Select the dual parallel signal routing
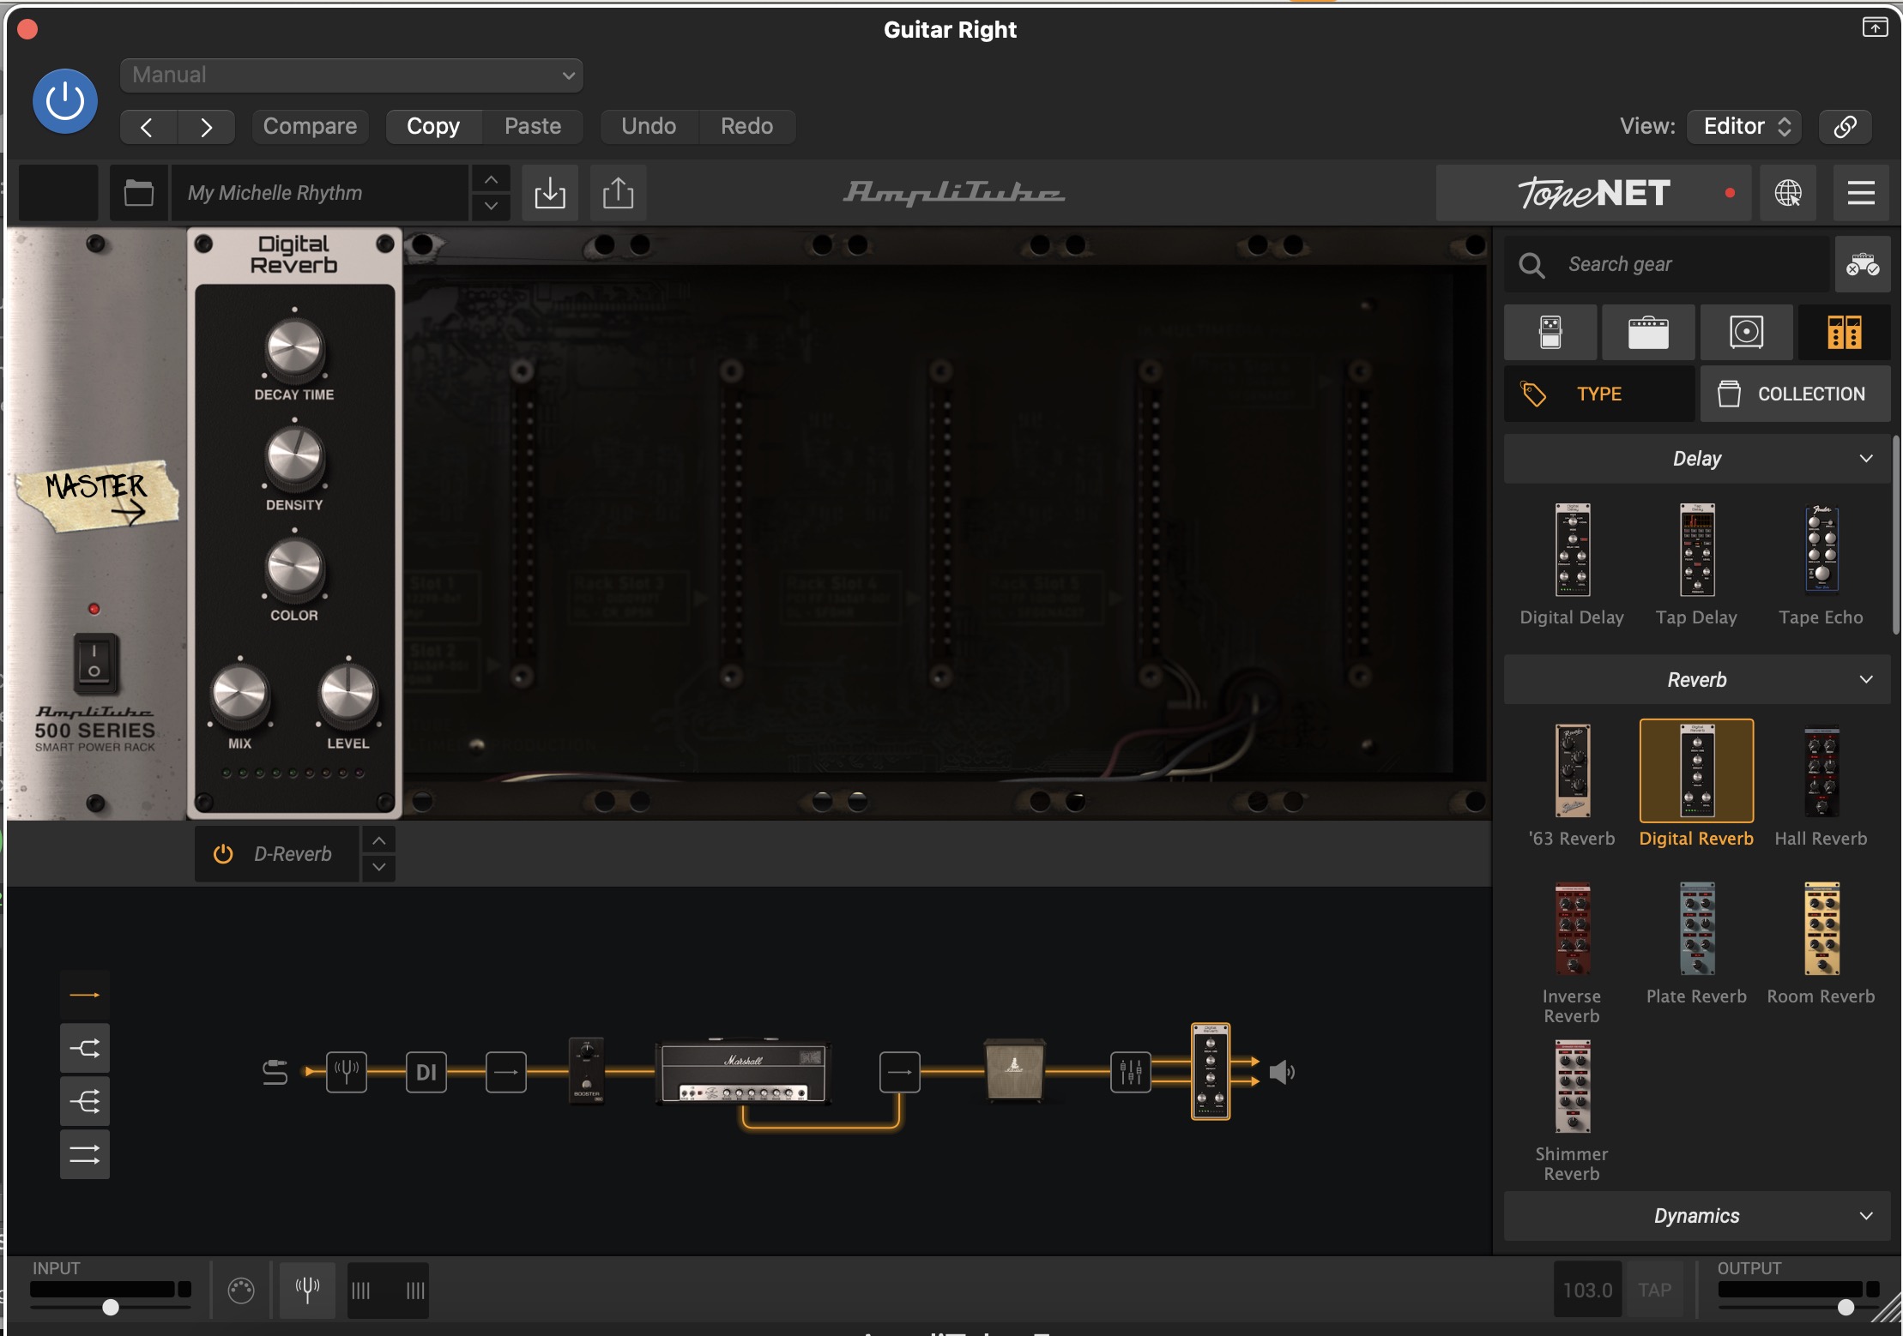Image resolution: width=1903 pixels, height=1336 pixels. (84, 1154)
